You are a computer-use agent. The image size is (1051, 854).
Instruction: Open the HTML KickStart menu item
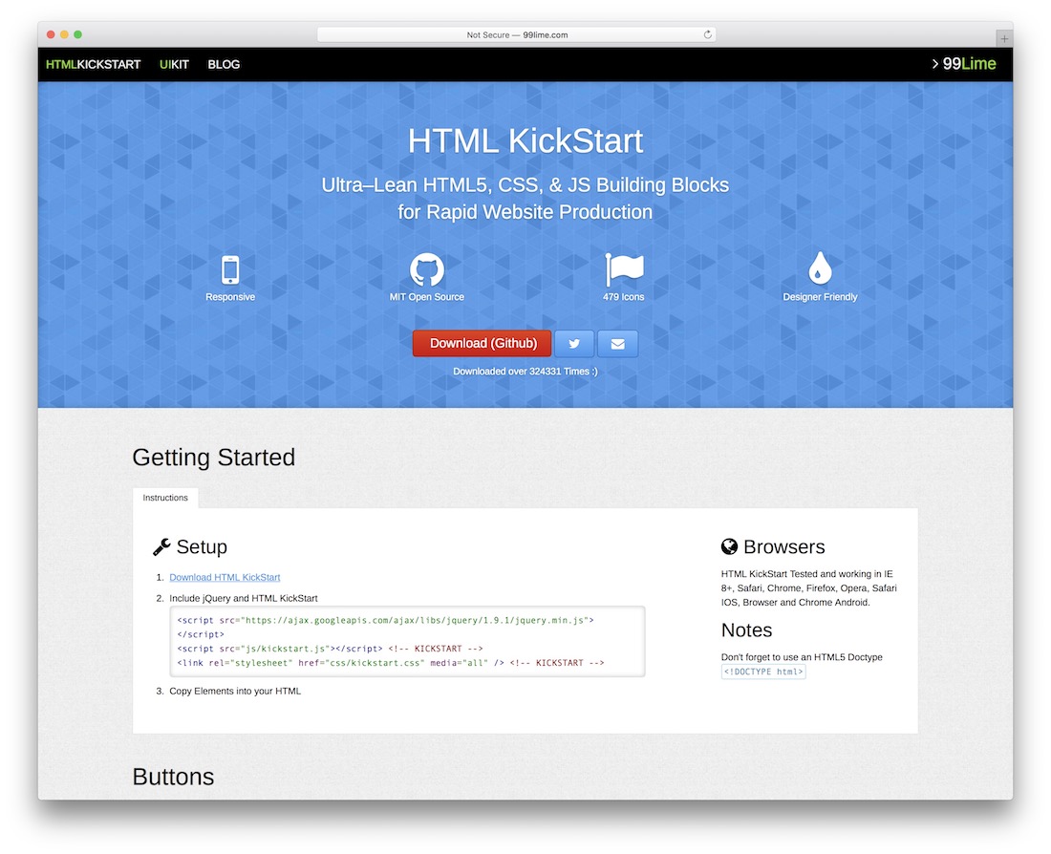pyautogui.click(x=93, y=65)
